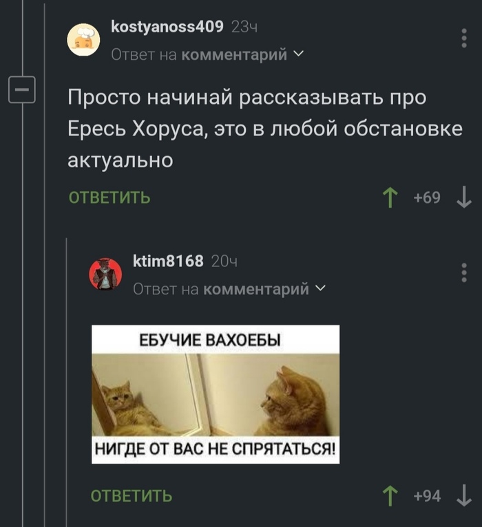482x527 pixels.
Task: Open ktim8168 username profile link
Action: [168, 261]
